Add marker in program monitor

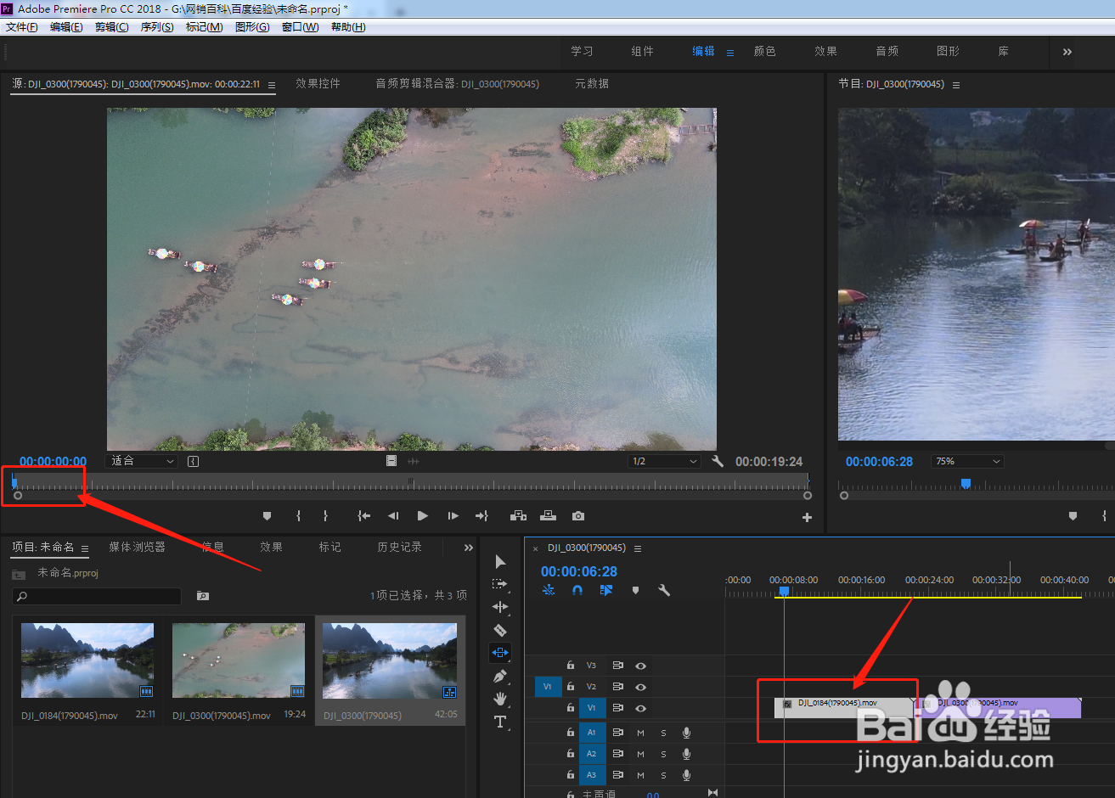1073,516
